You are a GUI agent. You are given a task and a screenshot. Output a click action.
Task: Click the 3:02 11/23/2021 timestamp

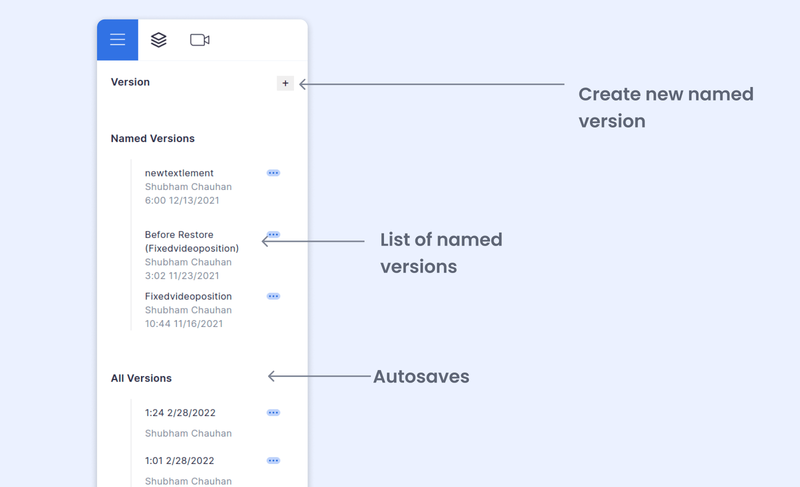pyautogui.click(x=182, y=276)
